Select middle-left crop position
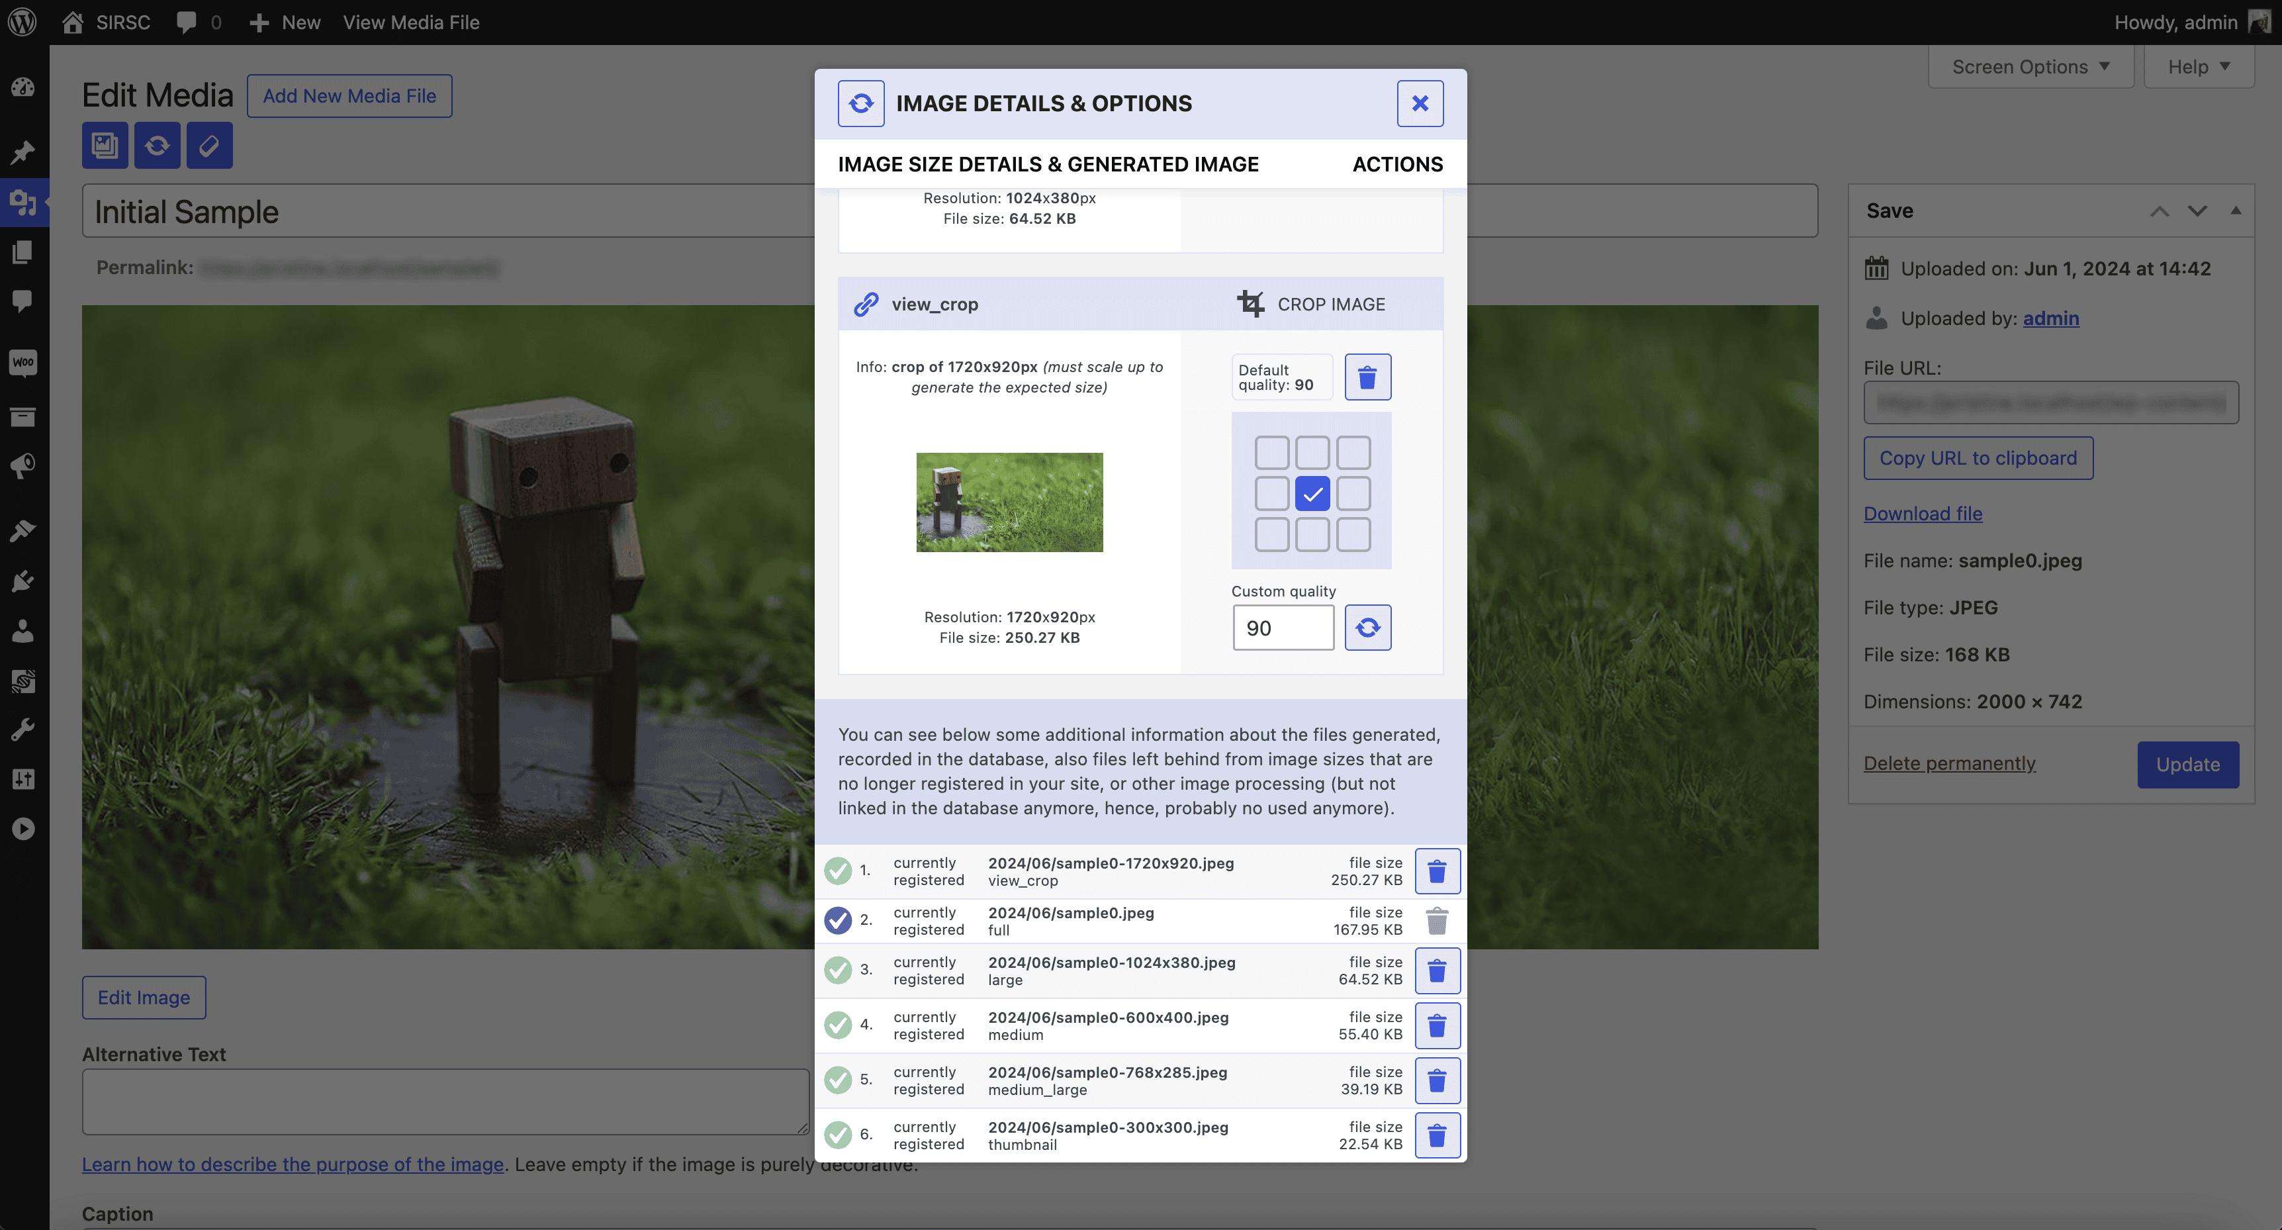 [x=1272, y=494]
